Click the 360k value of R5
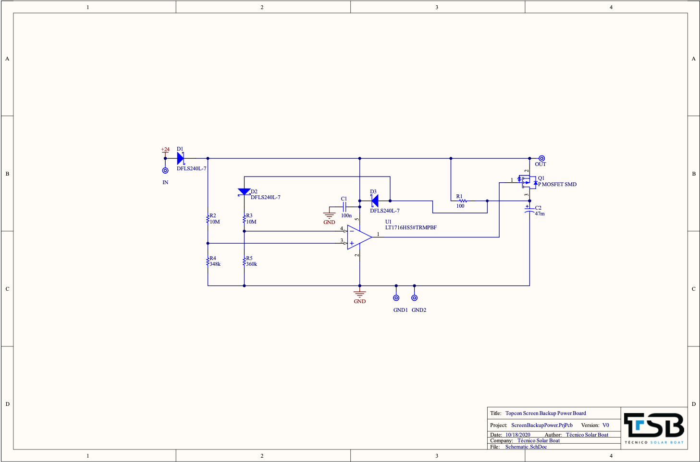 (x=251, y=264)
